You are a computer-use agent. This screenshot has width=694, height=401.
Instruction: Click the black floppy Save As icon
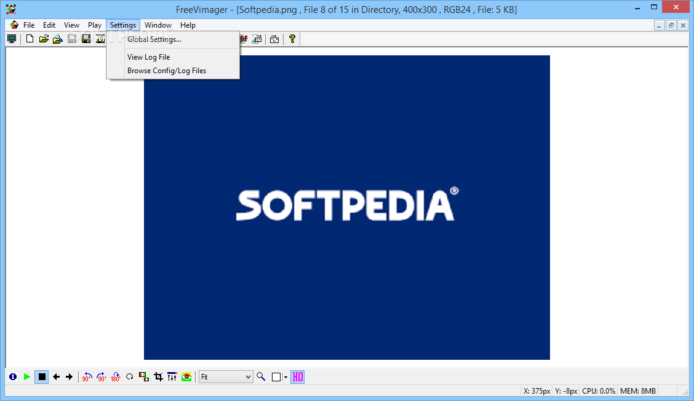[x=86, y=39]
